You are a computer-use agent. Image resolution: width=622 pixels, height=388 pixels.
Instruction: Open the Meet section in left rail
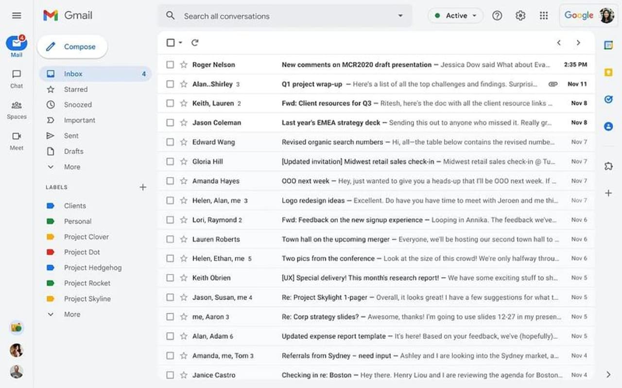click(17, 141)
